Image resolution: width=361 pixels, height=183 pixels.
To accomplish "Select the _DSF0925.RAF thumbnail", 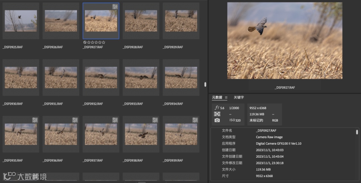I will point(21,21).
